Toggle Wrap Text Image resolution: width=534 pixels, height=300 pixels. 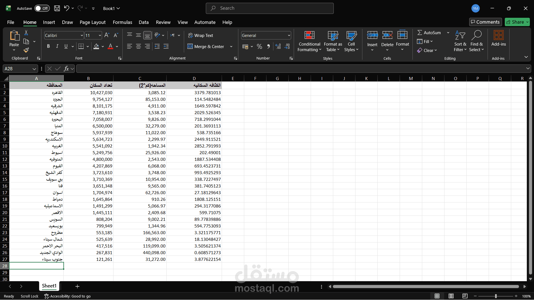pyautogui.click(x=201, y=35)
